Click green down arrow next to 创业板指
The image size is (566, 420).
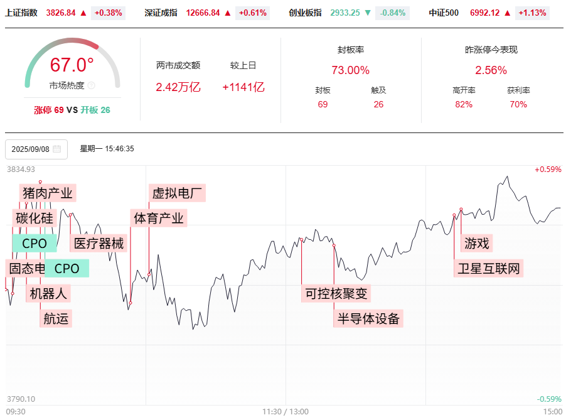368,13
